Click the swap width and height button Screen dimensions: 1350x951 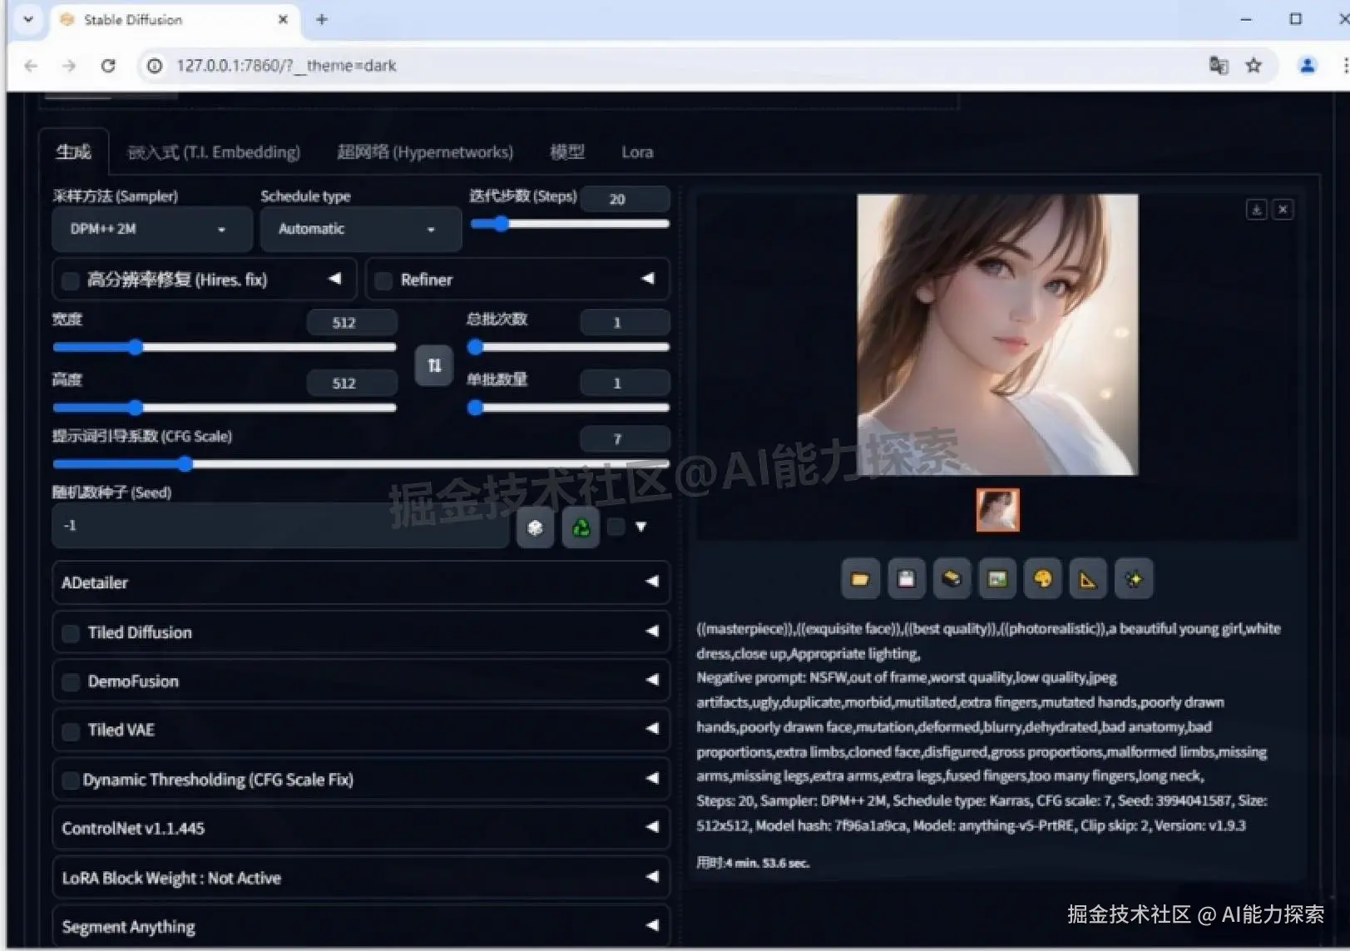[x=433, y=364]
